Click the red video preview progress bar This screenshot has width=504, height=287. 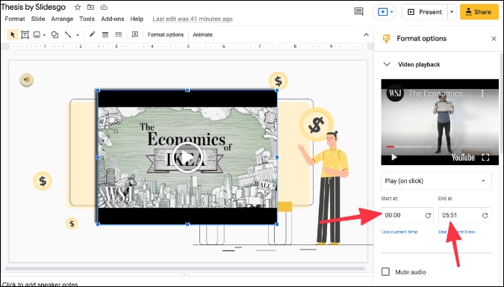pyautogui.click(x=391, y=146)
